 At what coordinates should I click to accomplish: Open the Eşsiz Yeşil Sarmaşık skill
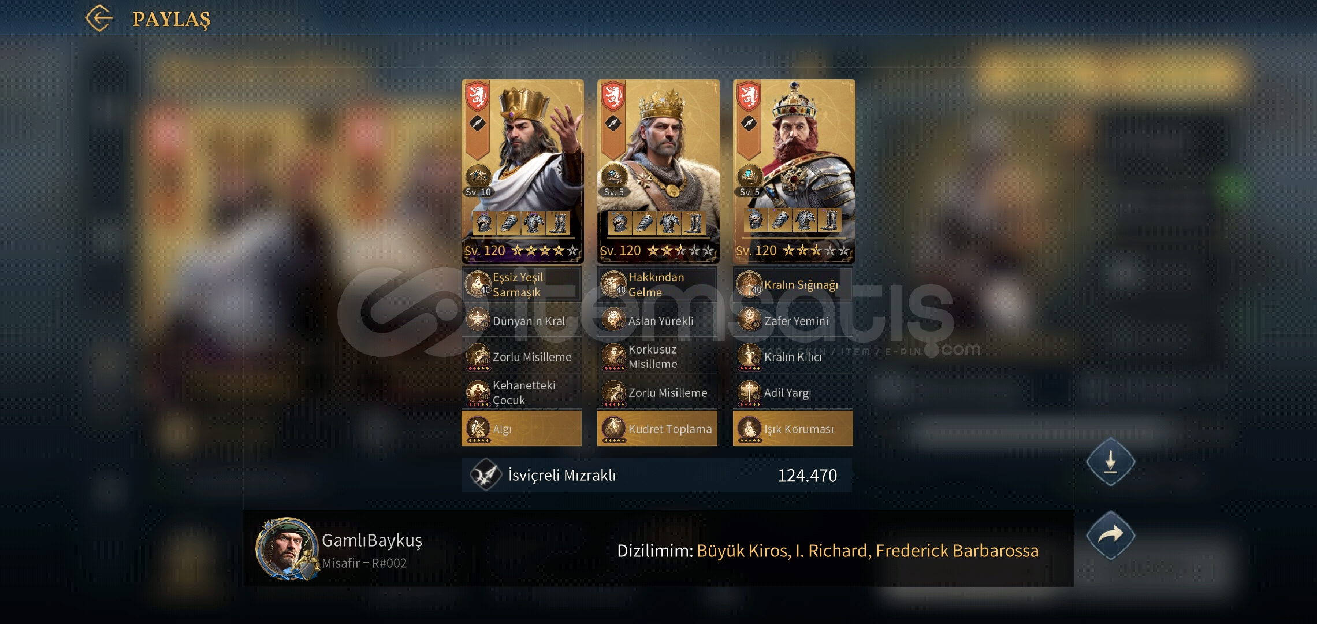522,284
